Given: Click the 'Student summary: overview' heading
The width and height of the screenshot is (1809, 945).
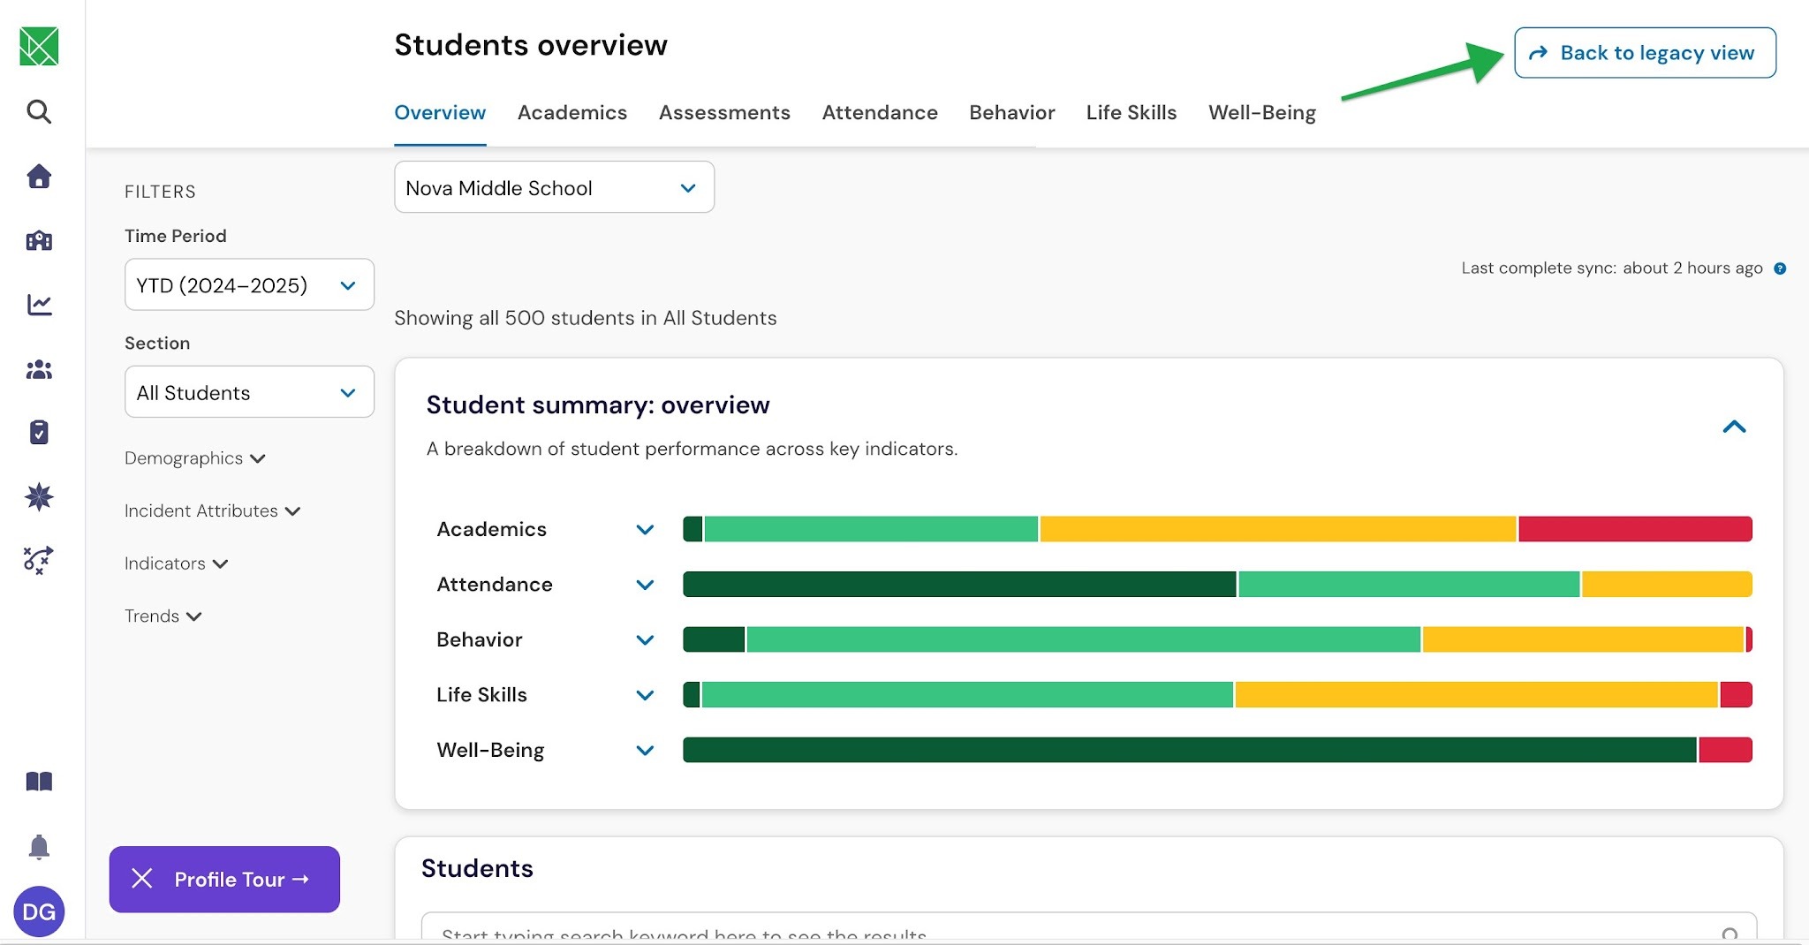Looking at the screenshot, I should click(598, 404).
